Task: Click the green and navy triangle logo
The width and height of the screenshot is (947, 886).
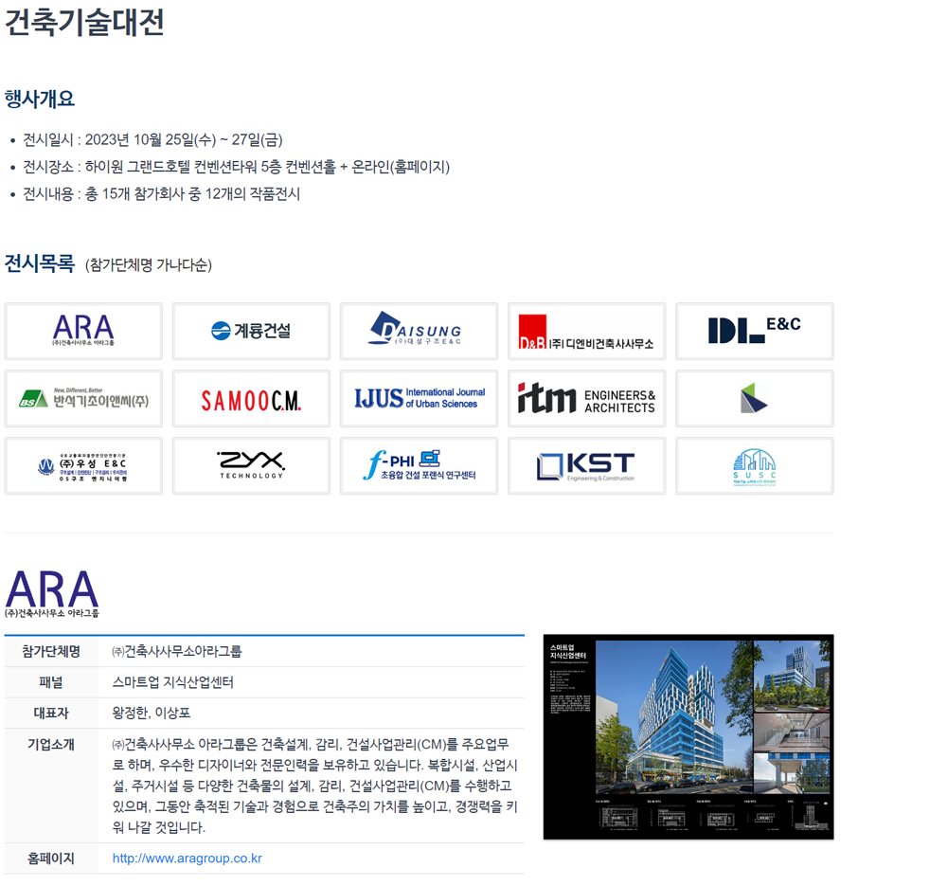Action: pyautogui.click(x=754, y=399)
